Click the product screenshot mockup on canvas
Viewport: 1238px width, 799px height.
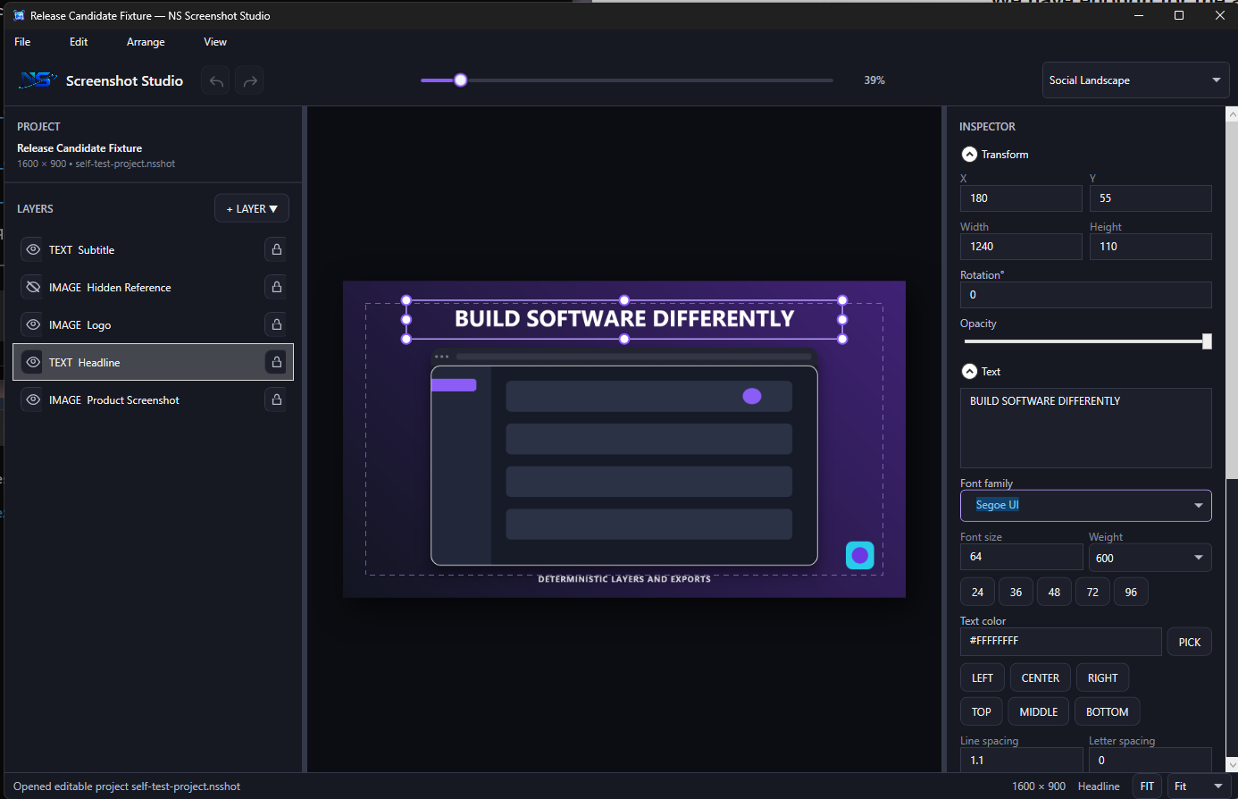[x=624, y=458]
